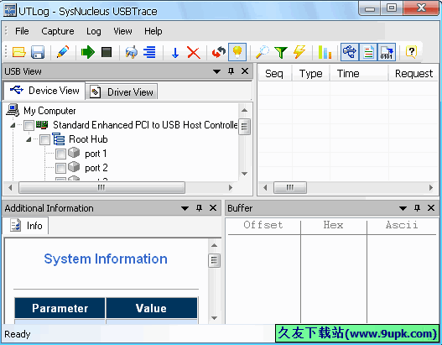This screenshot has height=345, width=442.
Task: Select the port 2 tree item
Action: pyautogui.click(x=96, y=168)
